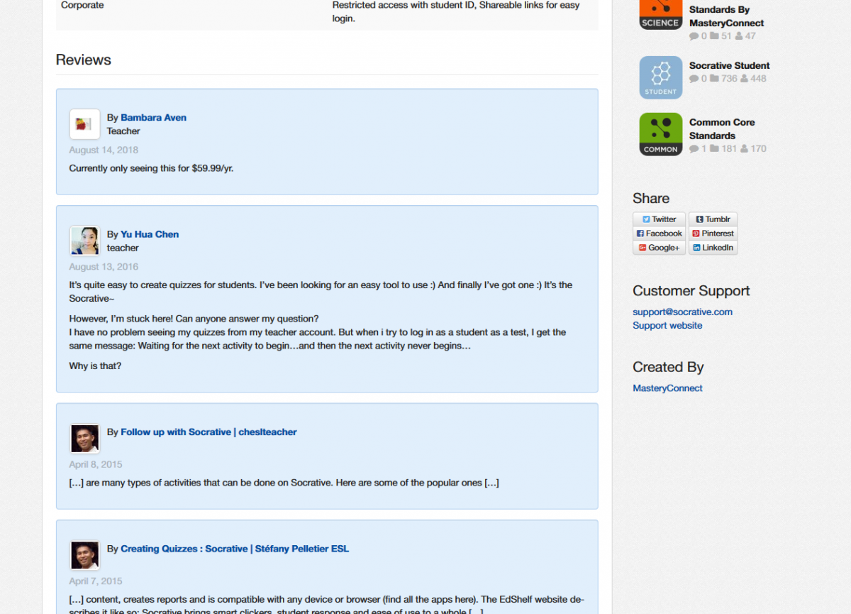Visit the Support website link
This screenshot has height=614, width=851.
point(667,325)
